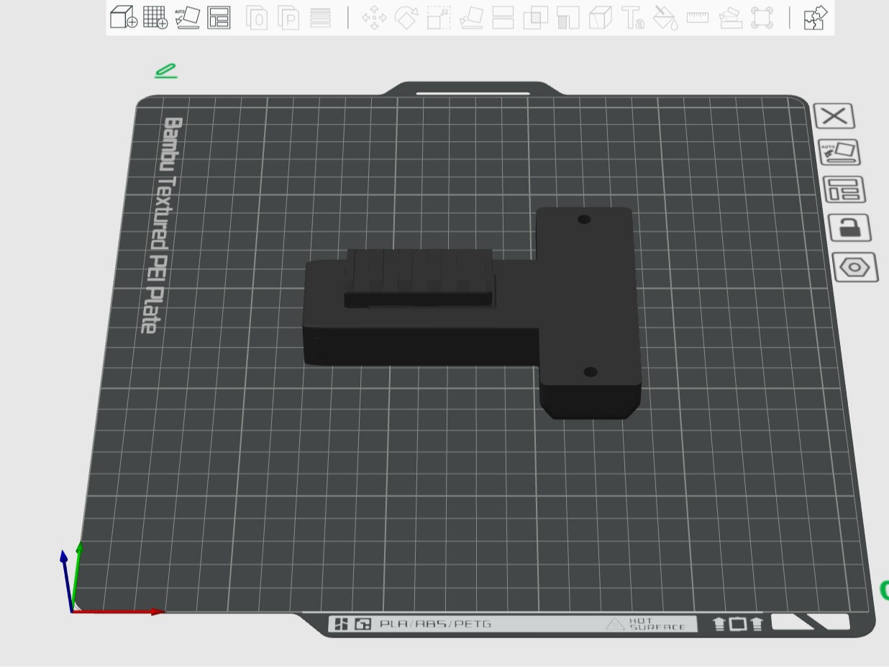This screenshot has width=889, height=667.
Task: Click the corner-frame icon before the puzzle
Action: [x=762, y=17]
